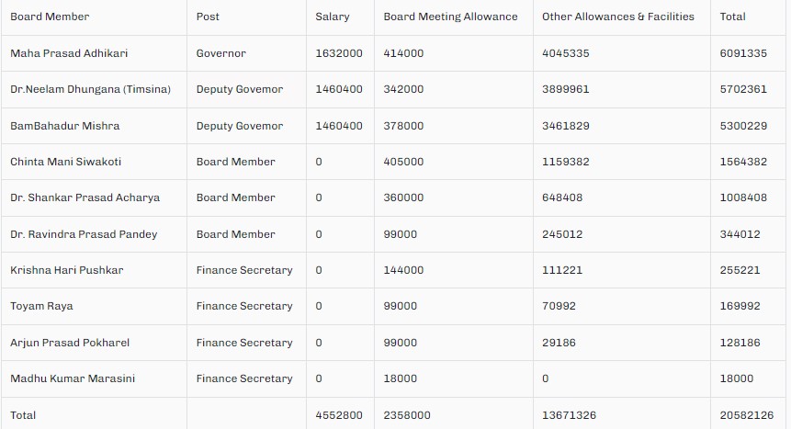Click the Other Allowances & Facilities header
Viewport: 791px width, 429px height.
[x=618, y=17]
